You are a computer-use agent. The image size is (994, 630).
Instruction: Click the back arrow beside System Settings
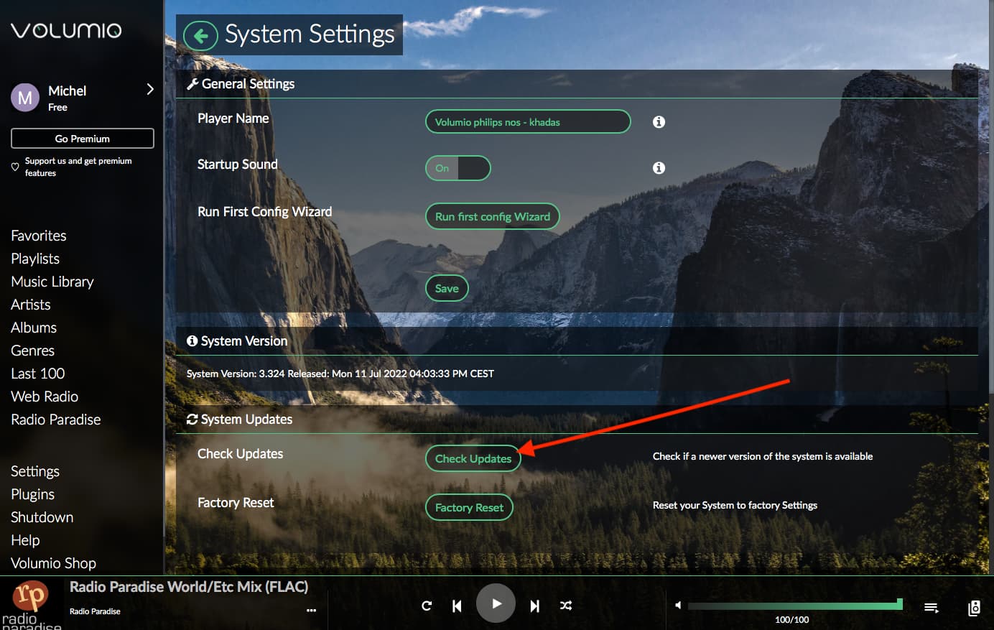200,35
